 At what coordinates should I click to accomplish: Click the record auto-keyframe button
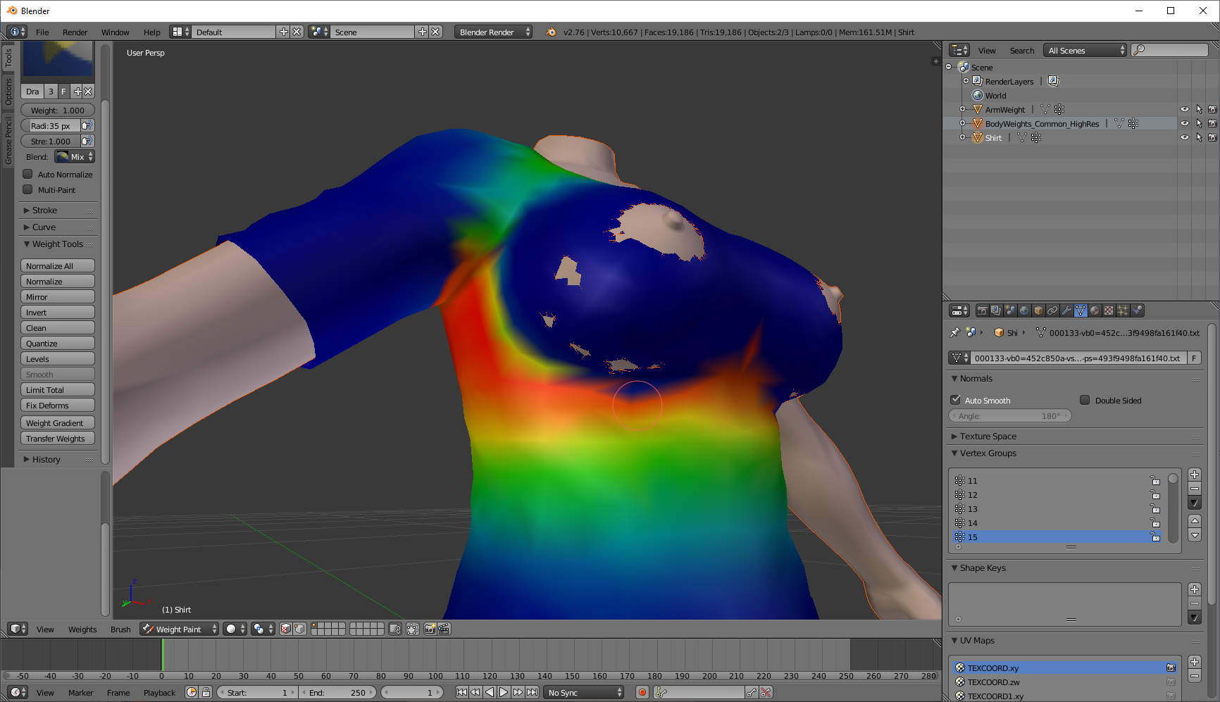642,692
